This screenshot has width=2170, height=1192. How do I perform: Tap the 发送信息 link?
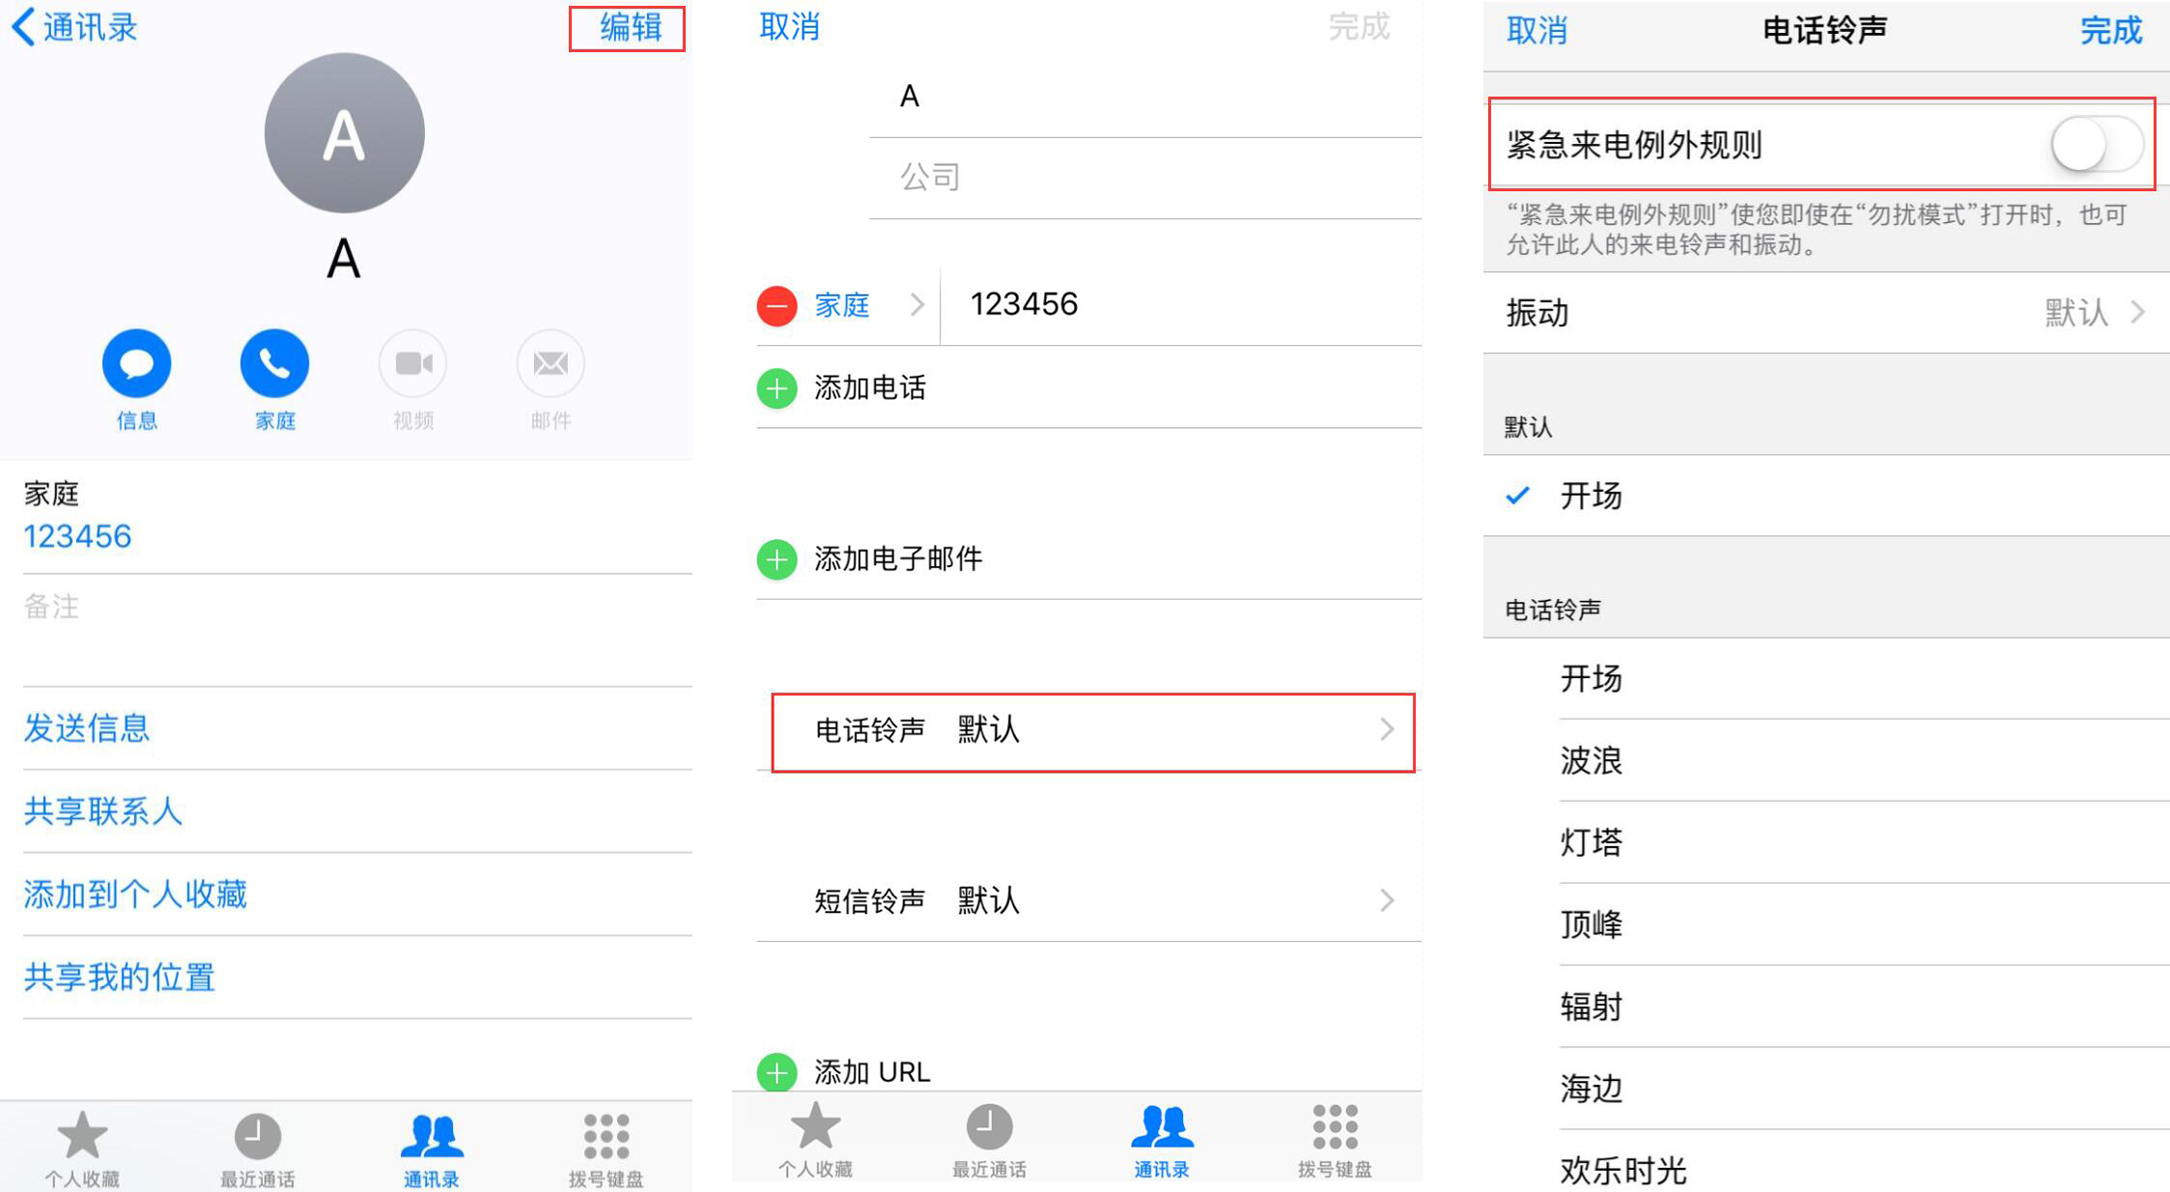coord(87,728)
